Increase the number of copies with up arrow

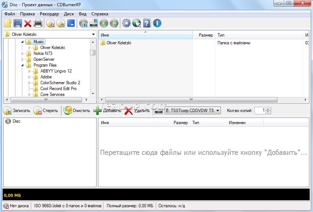tap(268, 109)
